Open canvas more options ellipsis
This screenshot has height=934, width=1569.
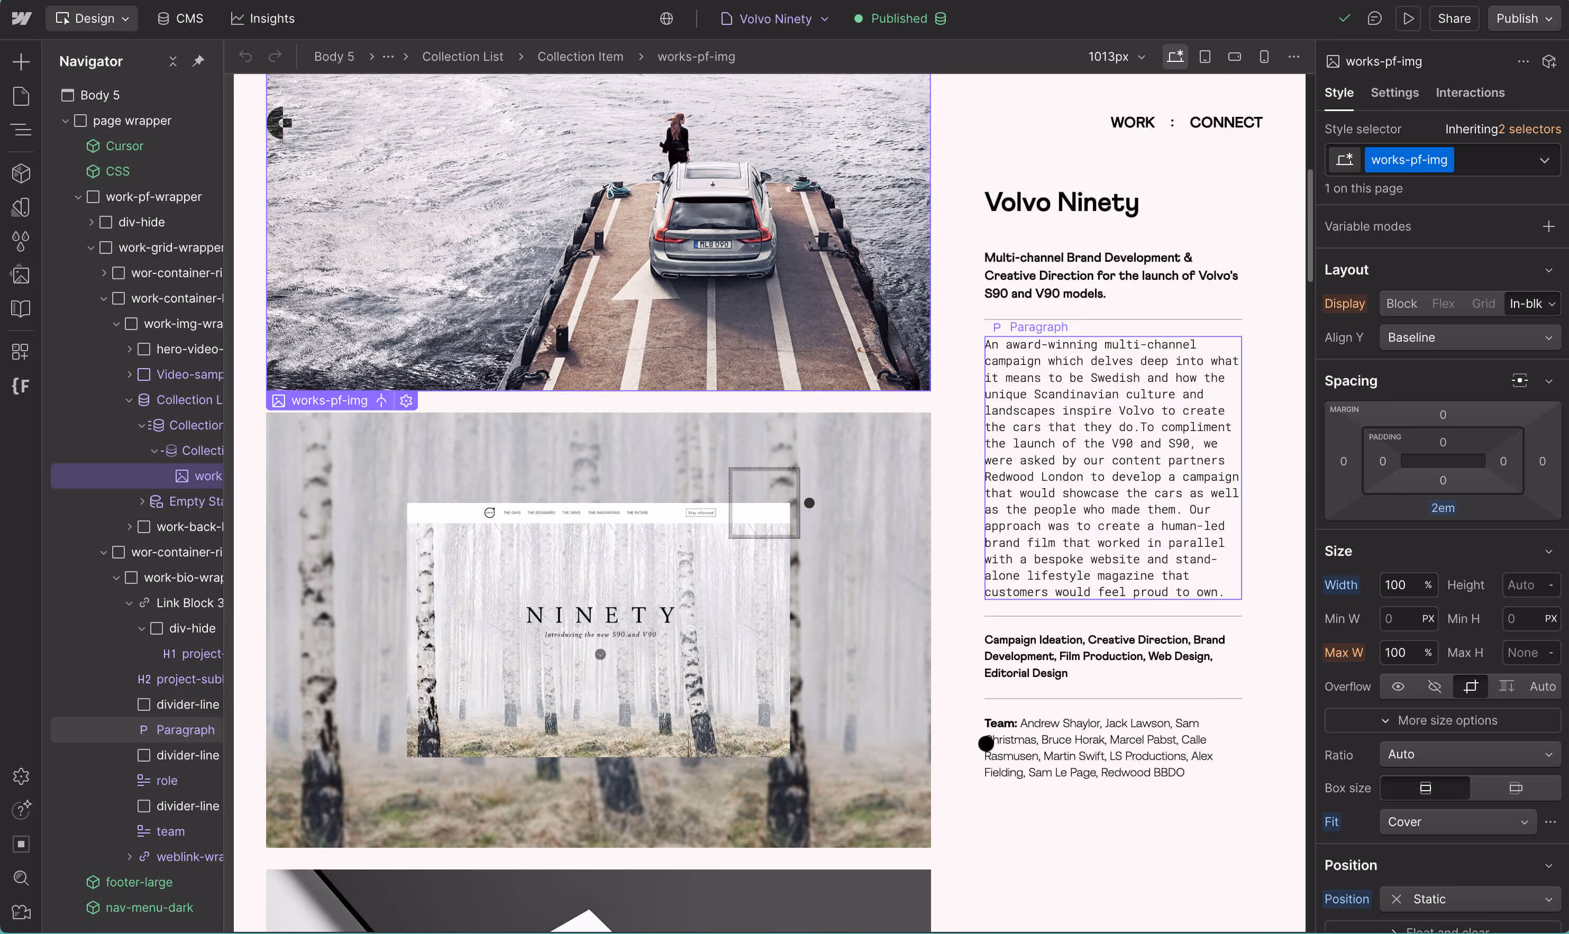[1293, 57]
